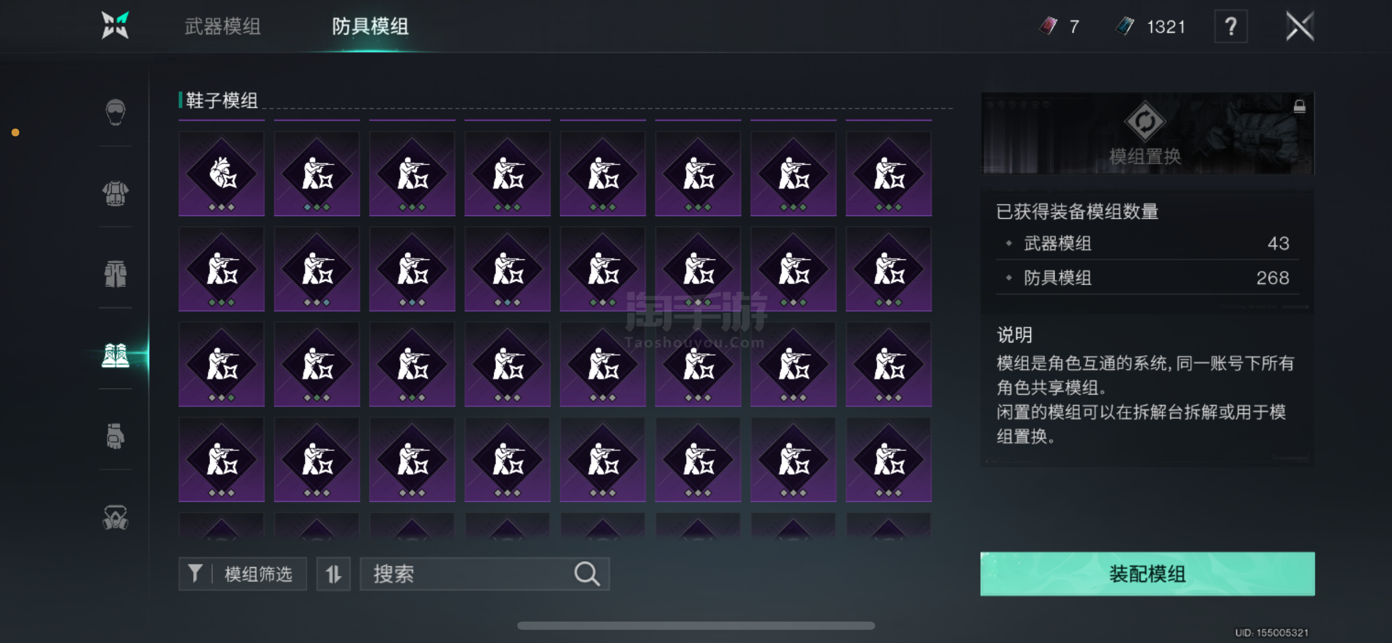This screenshot has width=1392, height=643.
Task: Click the magnifier search icon
Action: (587, 574)
